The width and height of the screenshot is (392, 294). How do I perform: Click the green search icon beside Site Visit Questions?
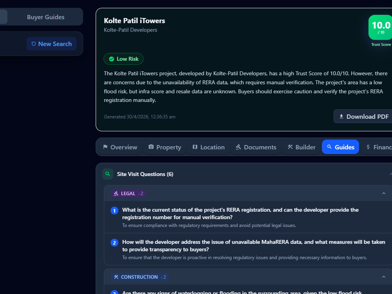pyautogui.click(x=108, y=174)
